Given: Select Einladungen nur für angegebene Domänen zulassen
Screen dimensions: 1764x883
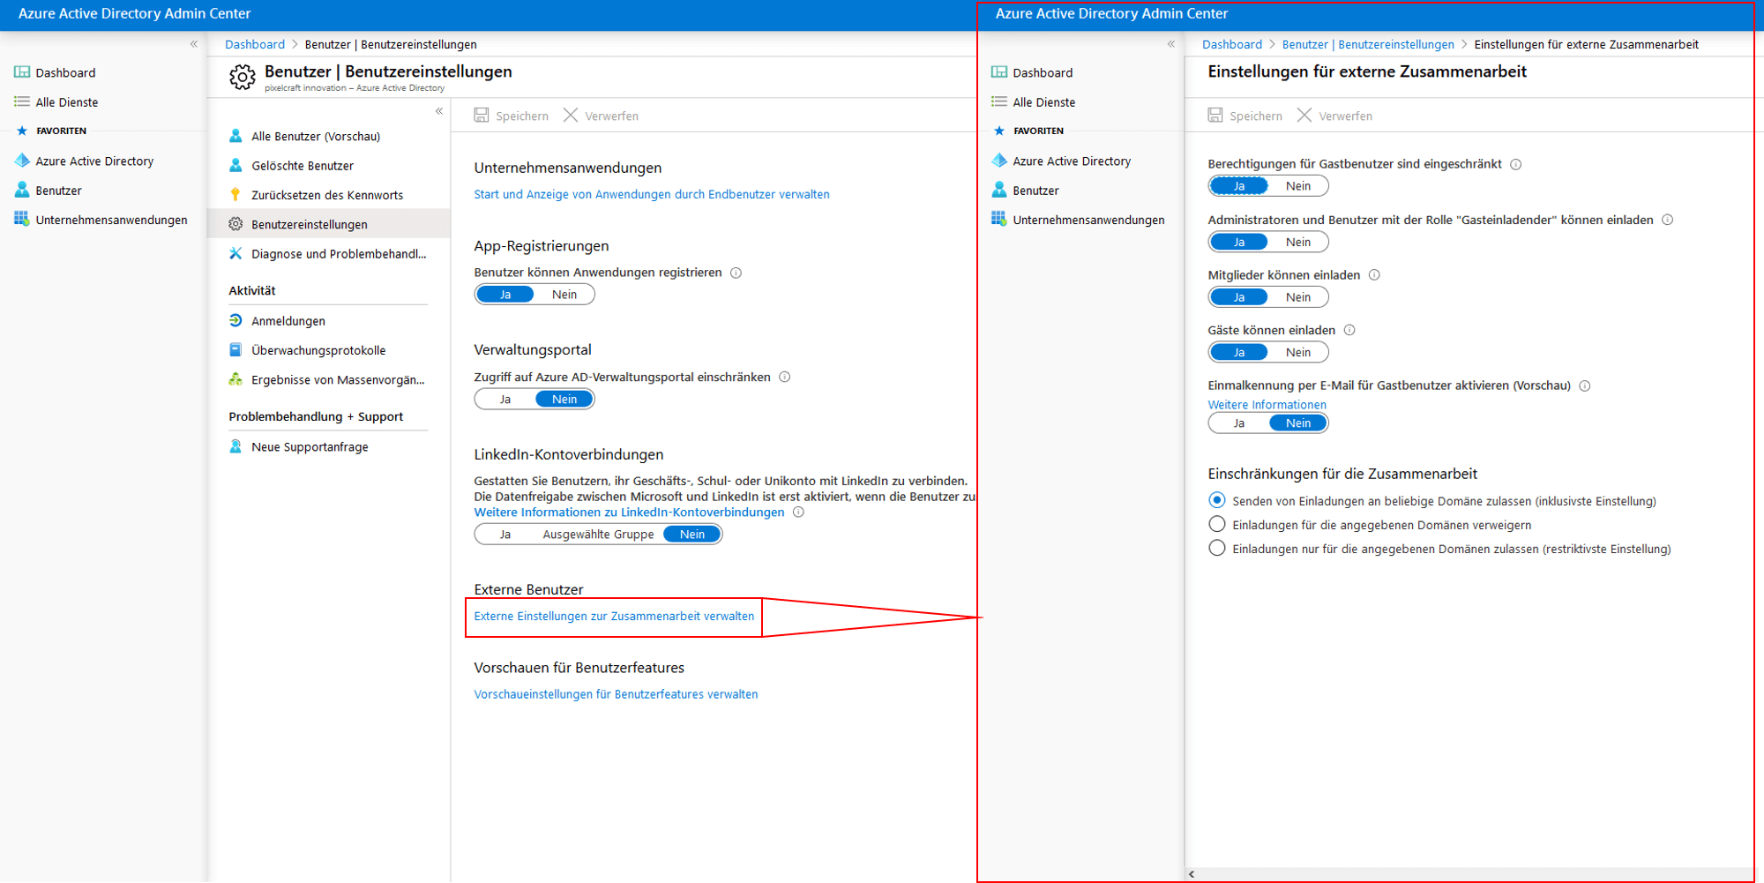Looking at the screenshot, I should click(1217, 548).
